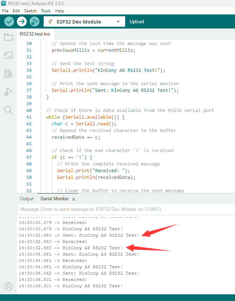The image size is (235, 301).
Task: Open the Library Manager books icon
Action: pyautogui.click(x=8, y=74)
